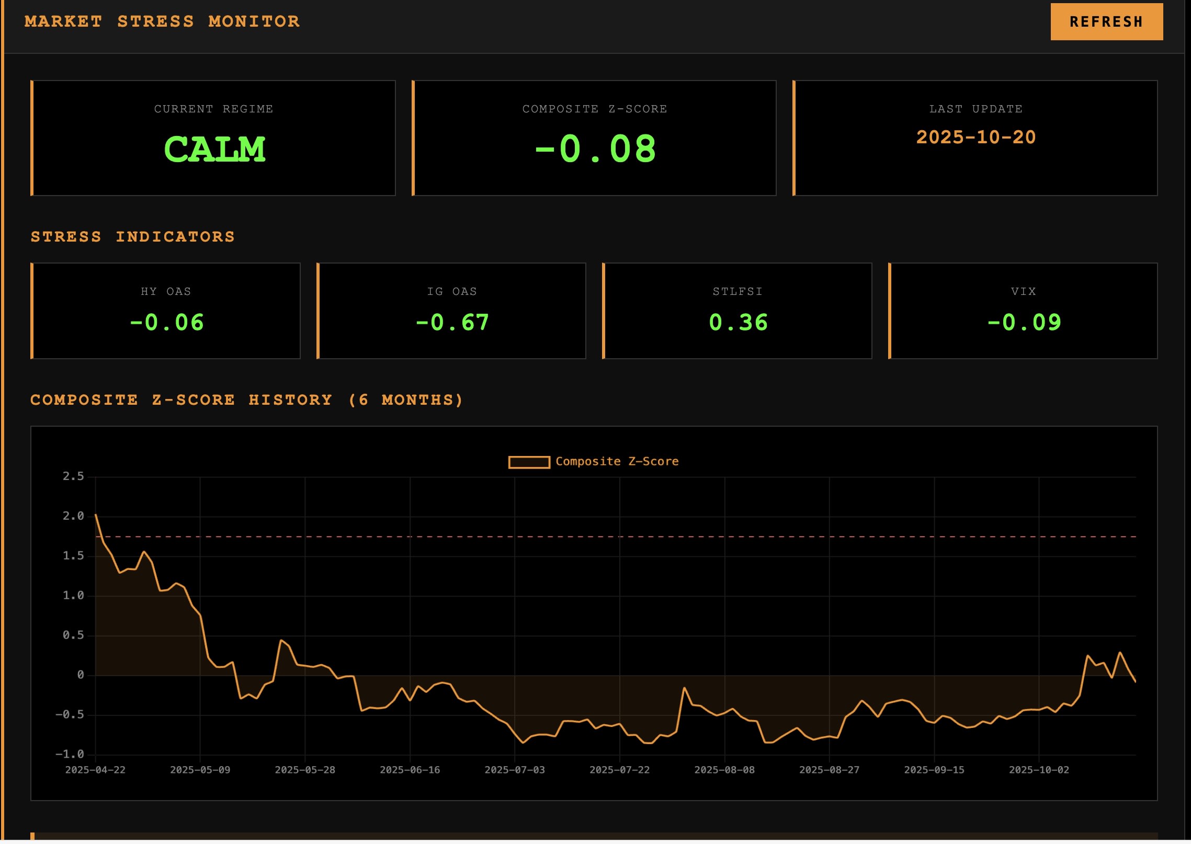The image size is (1191, 844).
Task: Click the 2025-05-28 x-axis date label
Action: (305, 770)
